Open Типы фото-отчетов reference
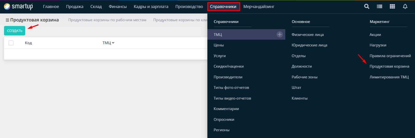The height and width of the screenshot is (138, 415). (231, 87)
